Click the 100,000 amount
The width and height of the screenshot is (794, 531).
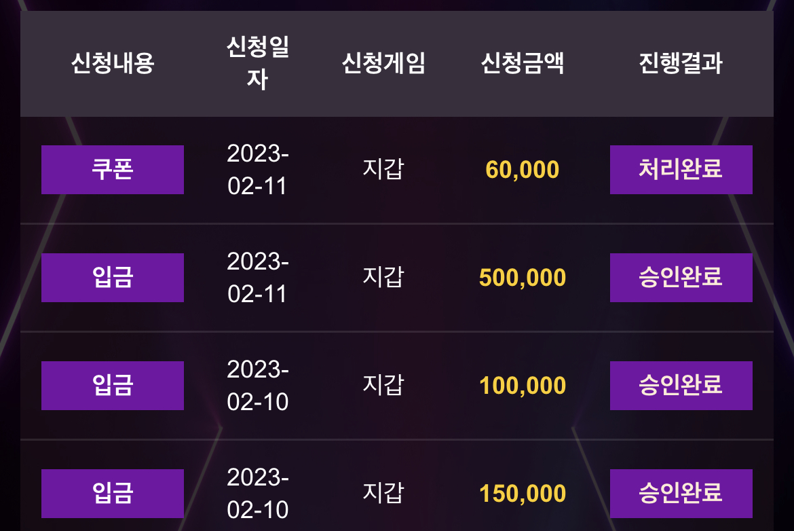[522, 386]
